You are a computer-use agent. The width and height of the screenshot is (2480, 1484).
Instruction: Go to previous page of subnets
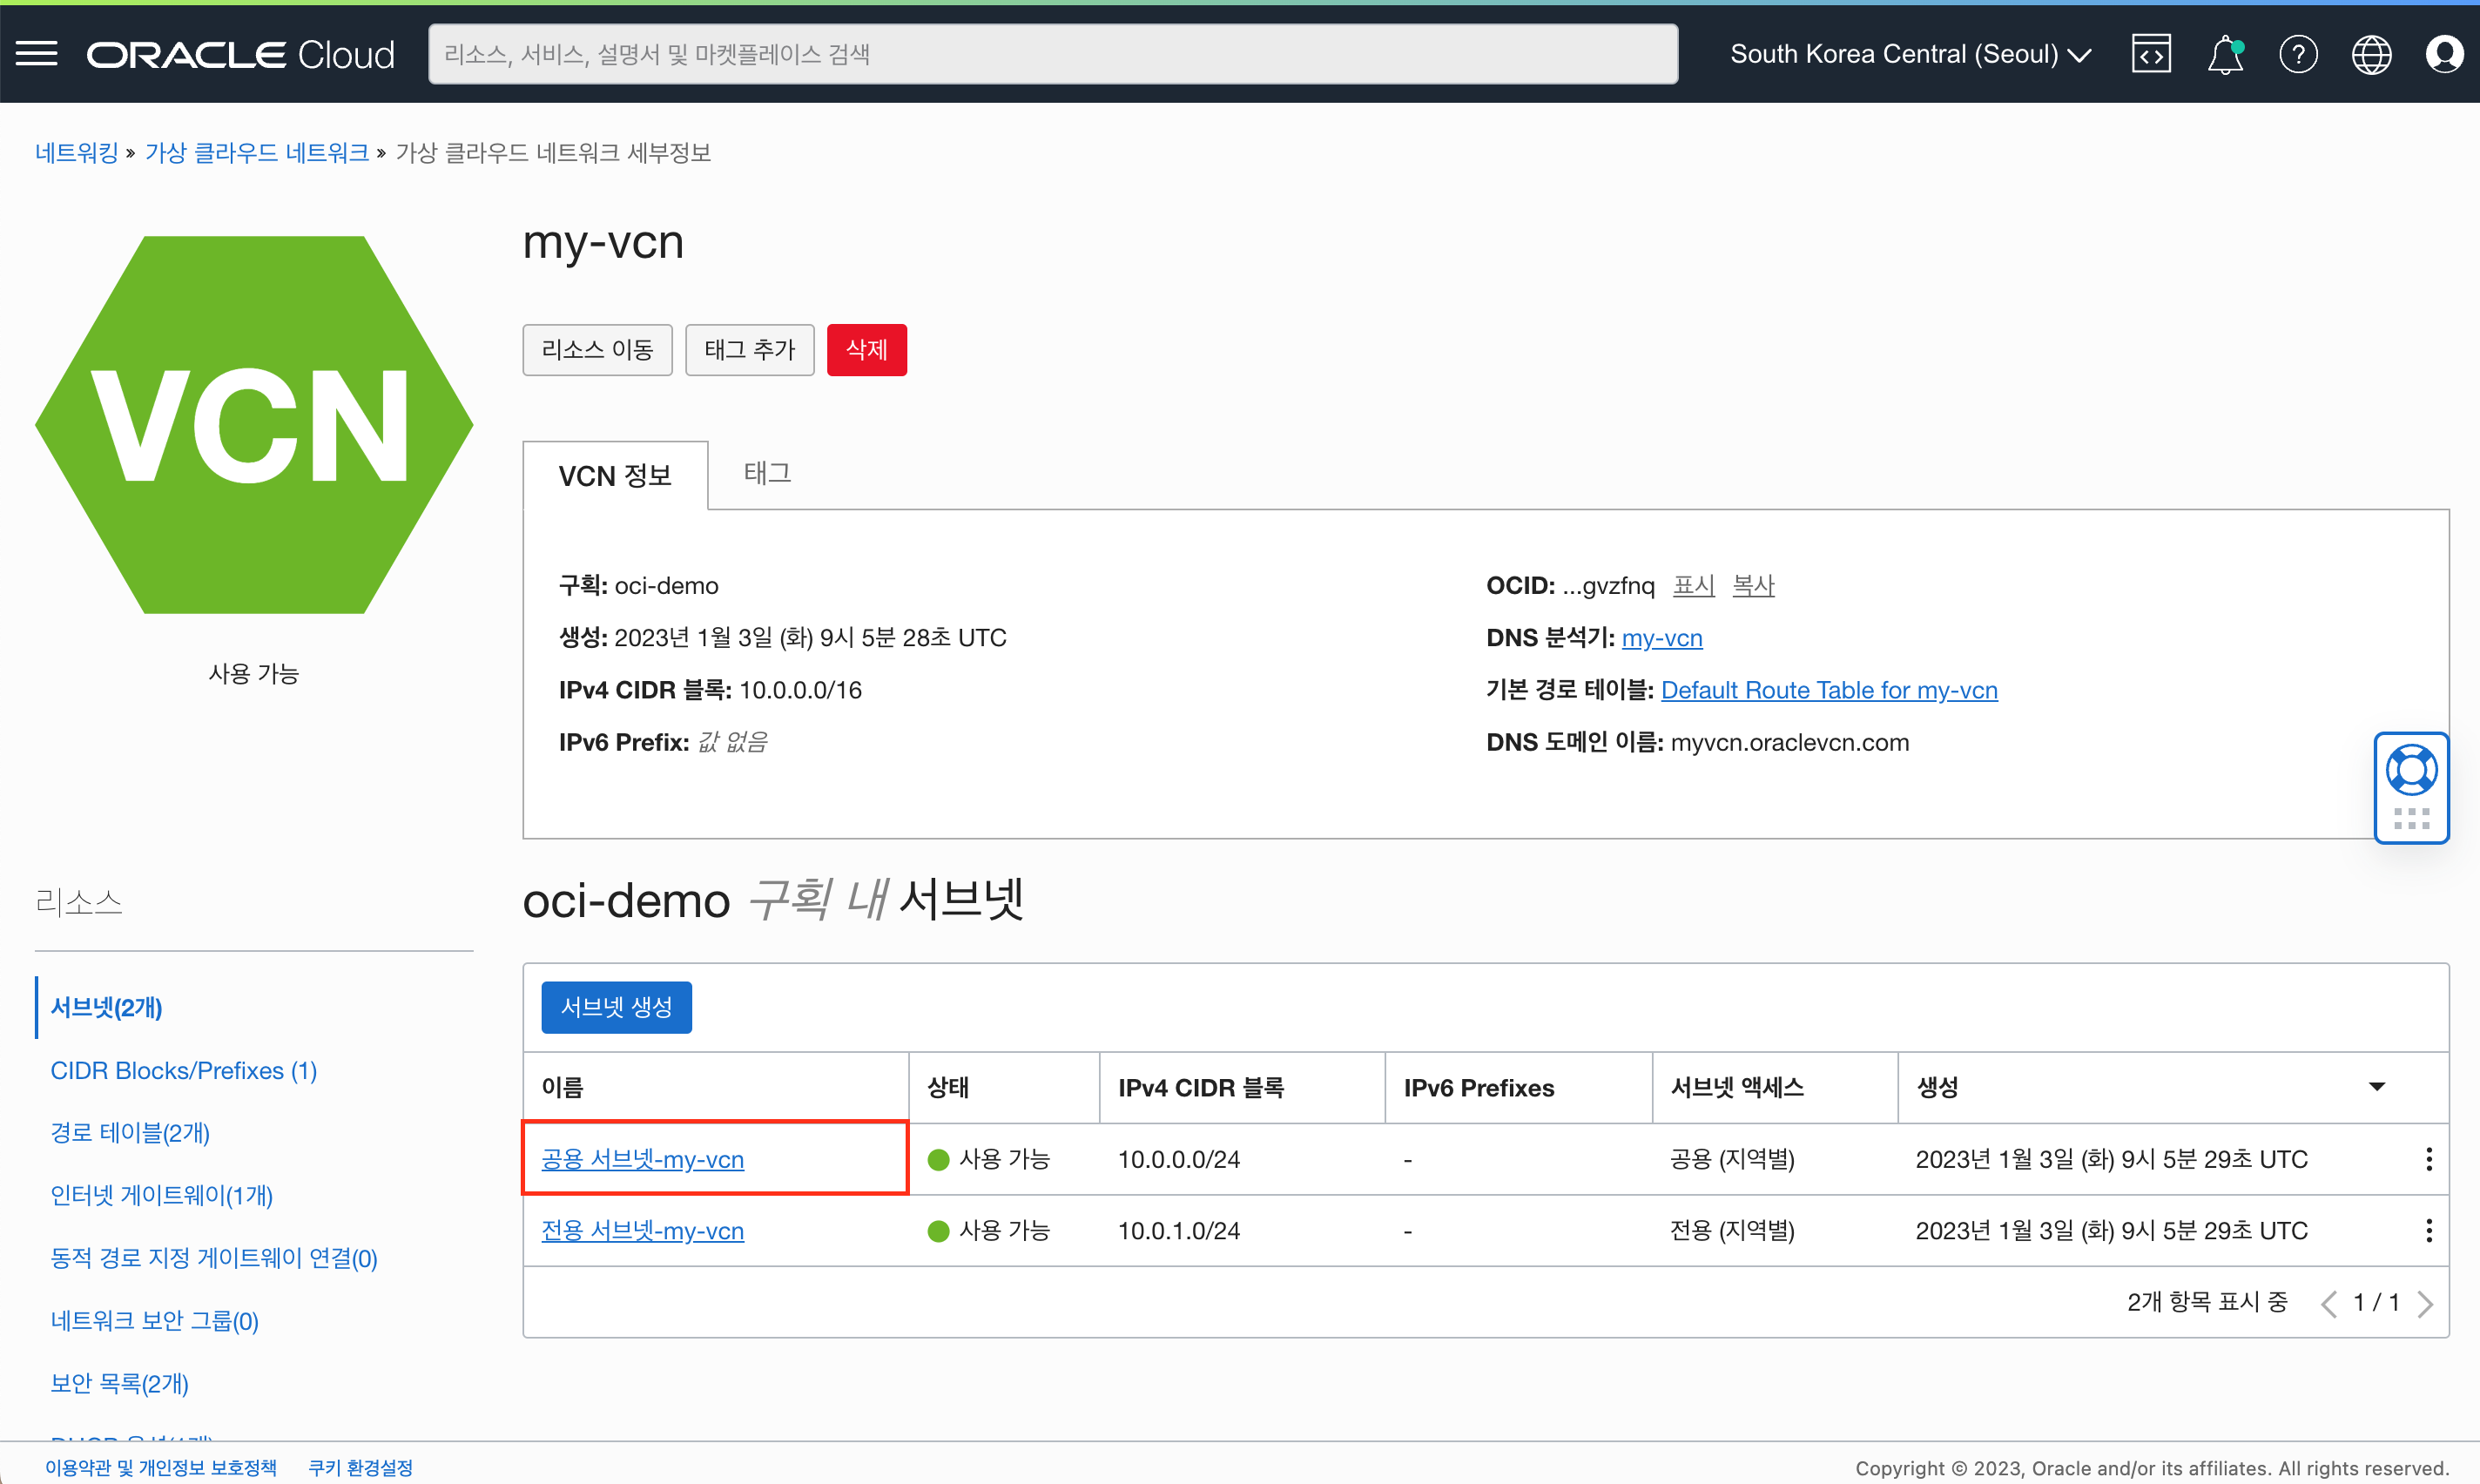(x=2329, y=1303)
